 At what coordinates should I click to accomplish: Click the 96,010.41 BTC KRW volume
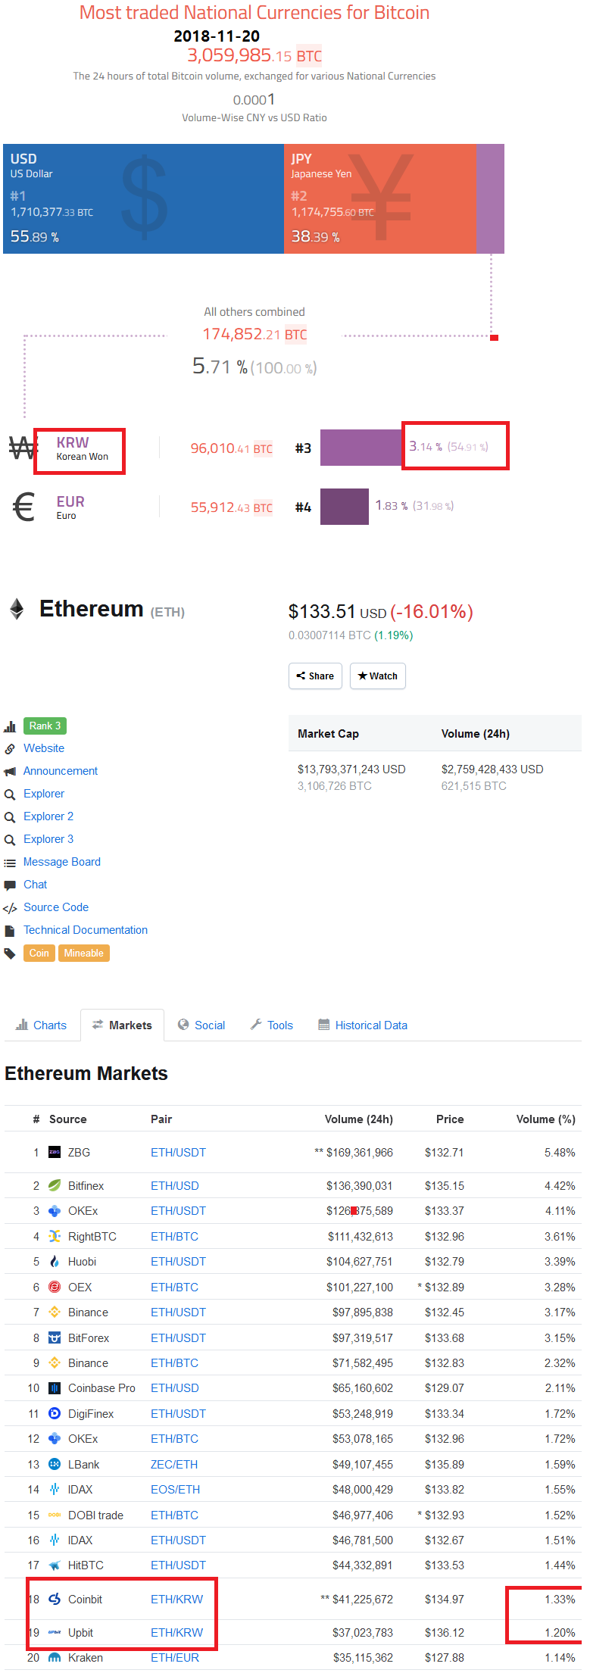pos(232,448)
